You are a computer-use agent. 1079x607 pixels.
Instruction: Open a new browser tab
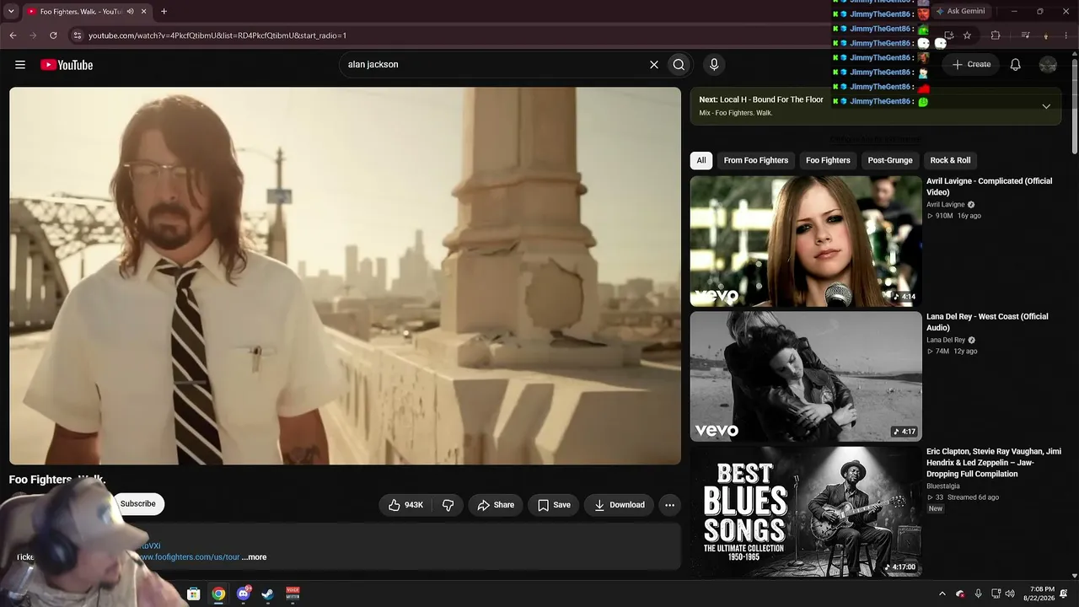[164, 12]
